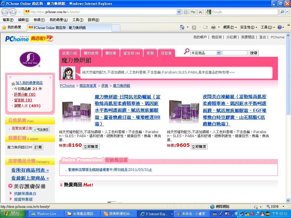Click the browser Back arrow button
Image resolution: width=291 pixels, height=218 pixels.
pos(5,12)
